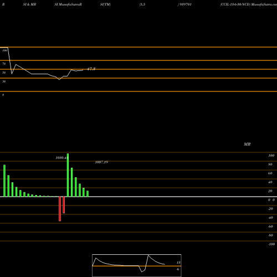Click the MR axis label -40
Viewport: 277px width, 277px height.
(x=270, y=218)
